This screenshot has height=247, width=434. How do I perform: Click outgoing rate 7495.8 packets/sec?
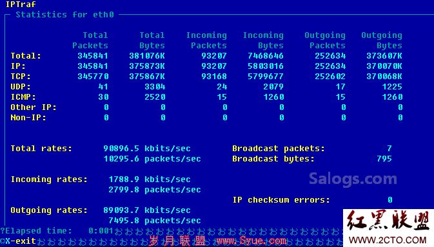[155, 221]
